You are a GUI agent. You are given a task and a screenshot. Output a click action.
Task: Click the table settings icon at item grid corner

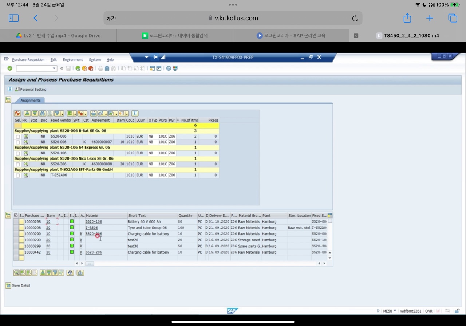pos(330,216)
